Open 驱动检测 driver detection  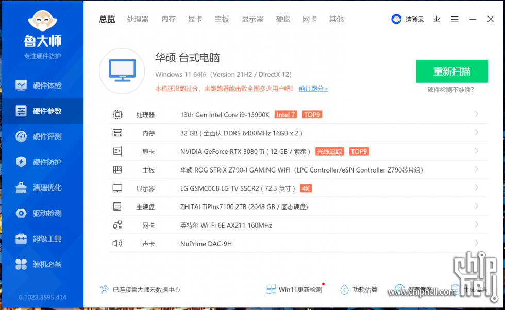42,213
